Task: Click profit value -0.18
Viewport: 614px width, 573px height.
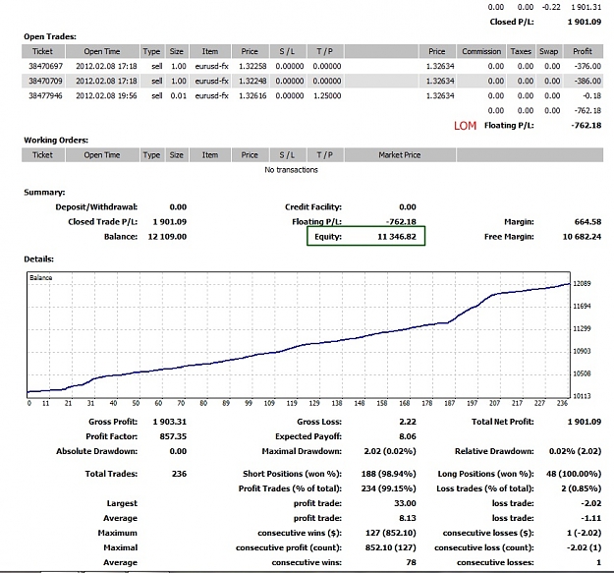Action: coord(591,96)
